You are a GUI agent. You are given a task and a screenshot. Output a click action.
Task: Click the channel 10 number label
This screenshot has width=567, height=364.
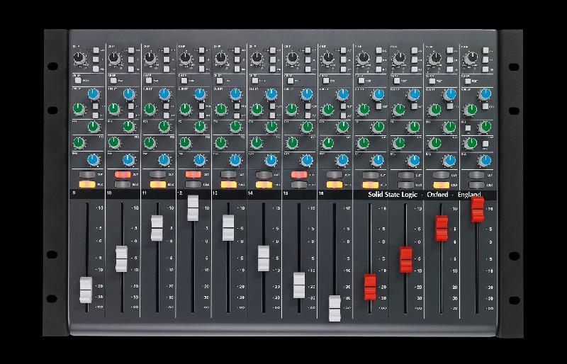(x=110, y=193)
